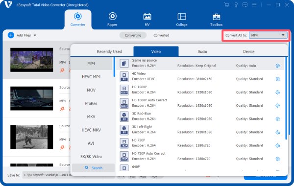294x186 pixels.
Task: Click the 3D Left-Right preset name
Action: pyautogui.click(x=142, y=127)
